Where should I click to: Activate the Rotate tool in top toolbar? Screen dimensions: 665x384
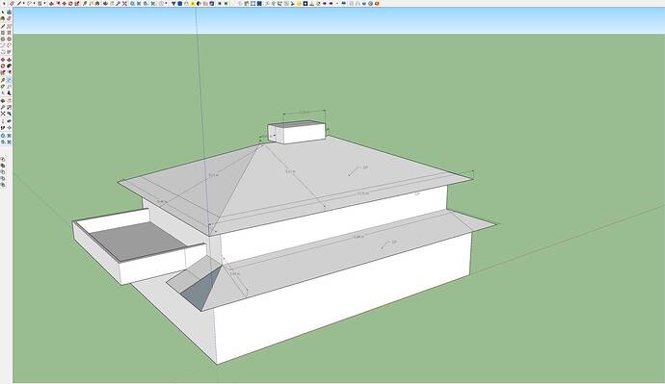point(70,4)
